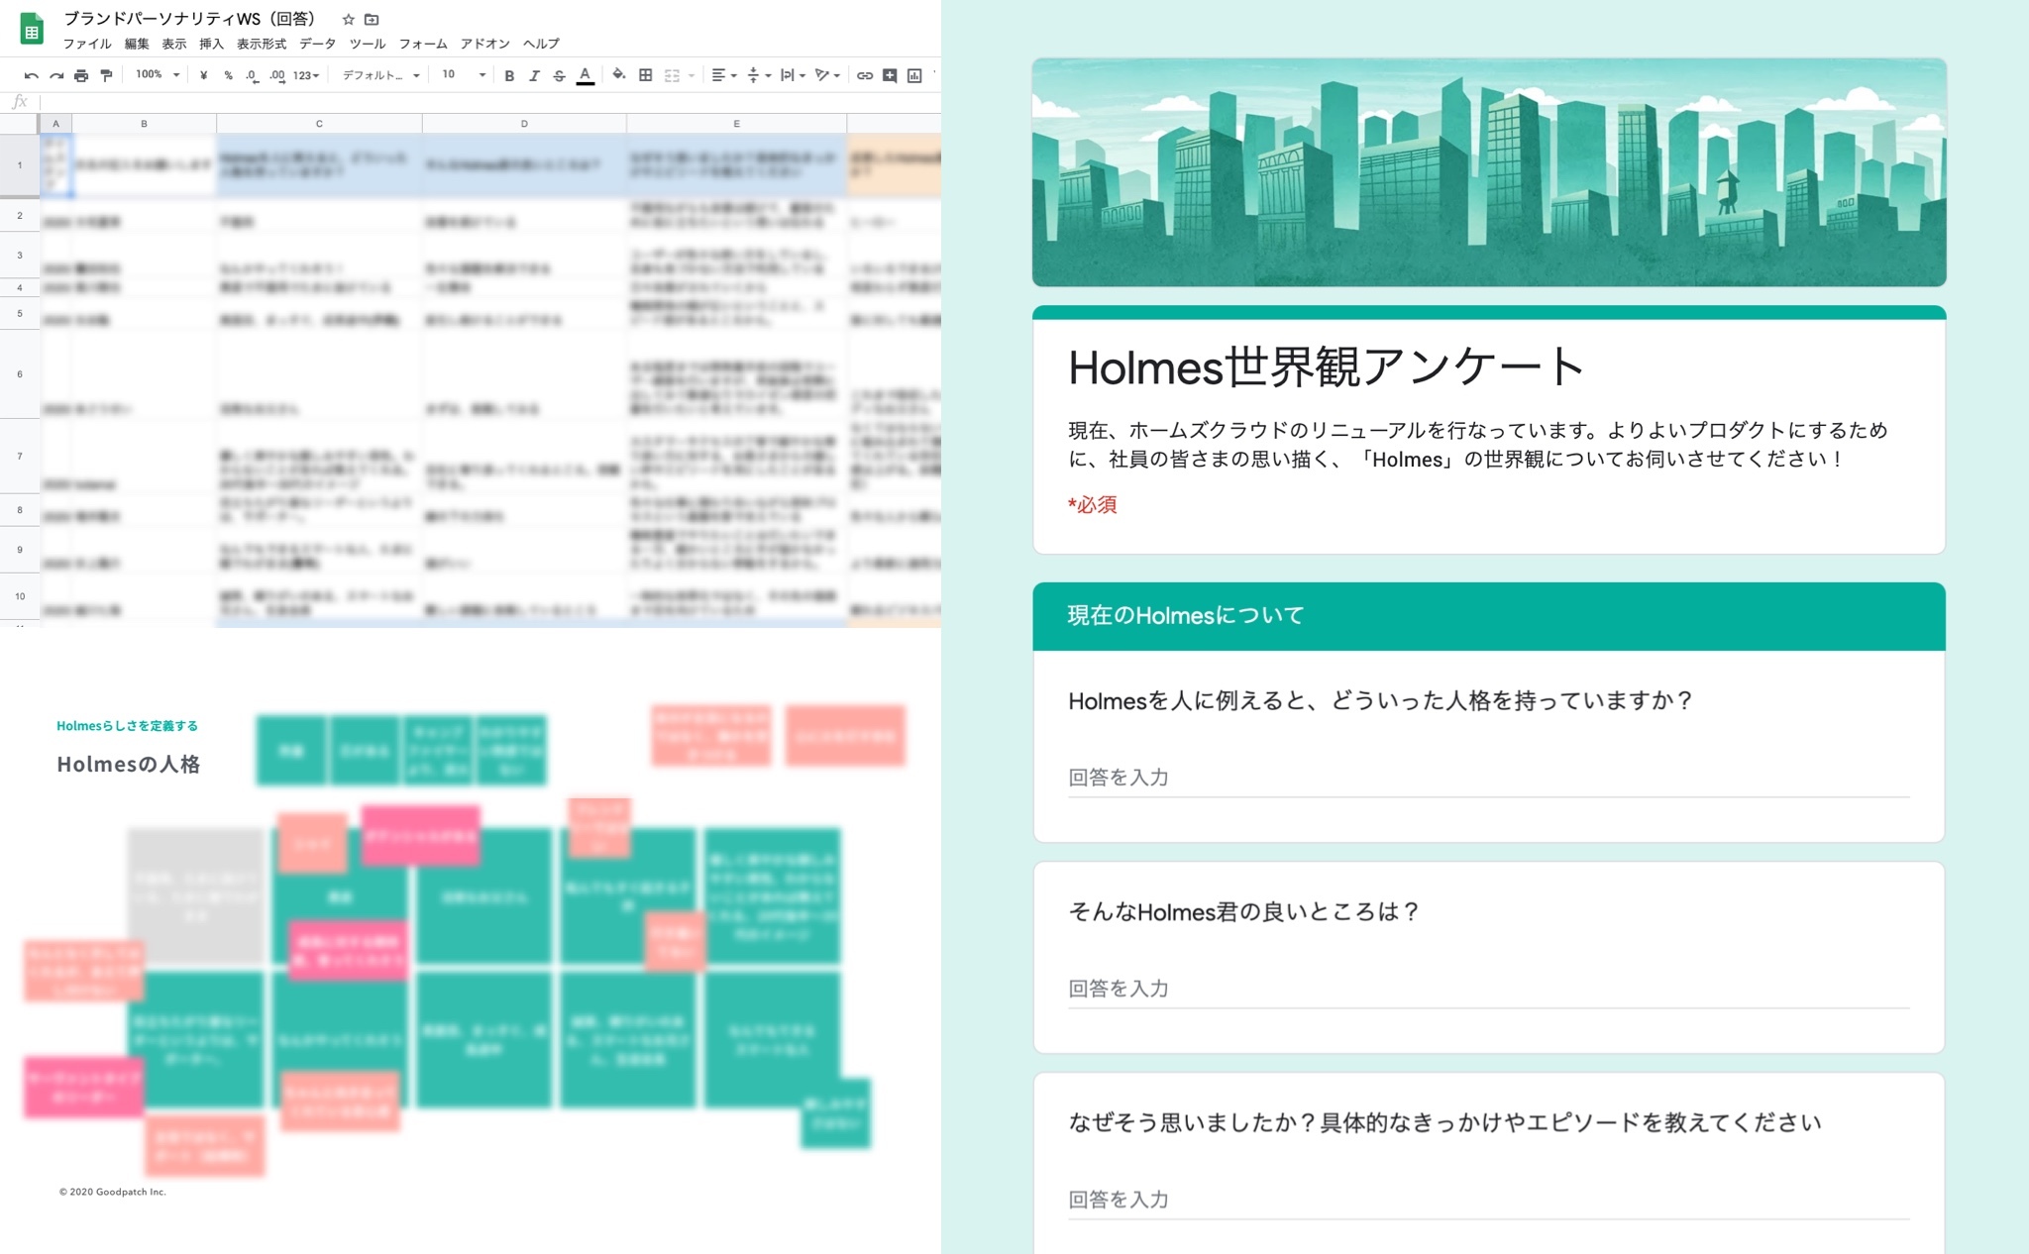Open the vertical align dropdown
Image resolution: width=2029 pixels, height=1254 pixels.
[x=759, y=75]
